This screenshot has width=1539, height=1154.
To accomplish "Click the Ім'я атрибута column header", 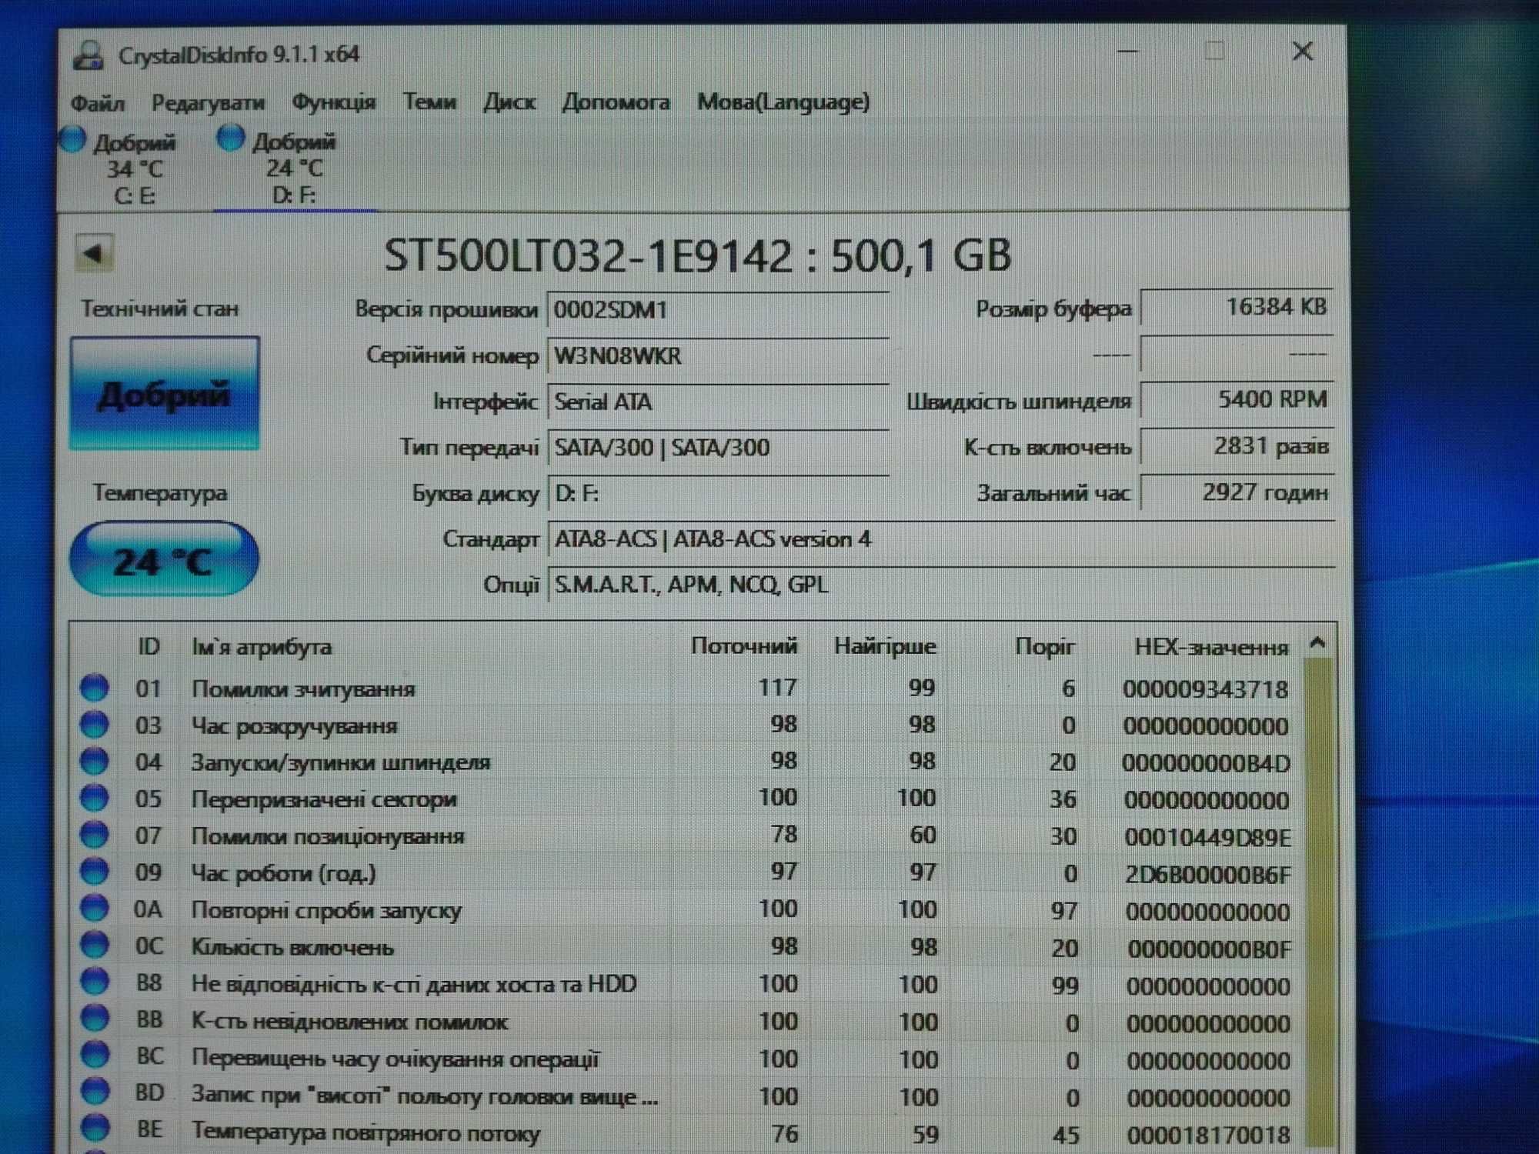I will click(x=262, y=647).
